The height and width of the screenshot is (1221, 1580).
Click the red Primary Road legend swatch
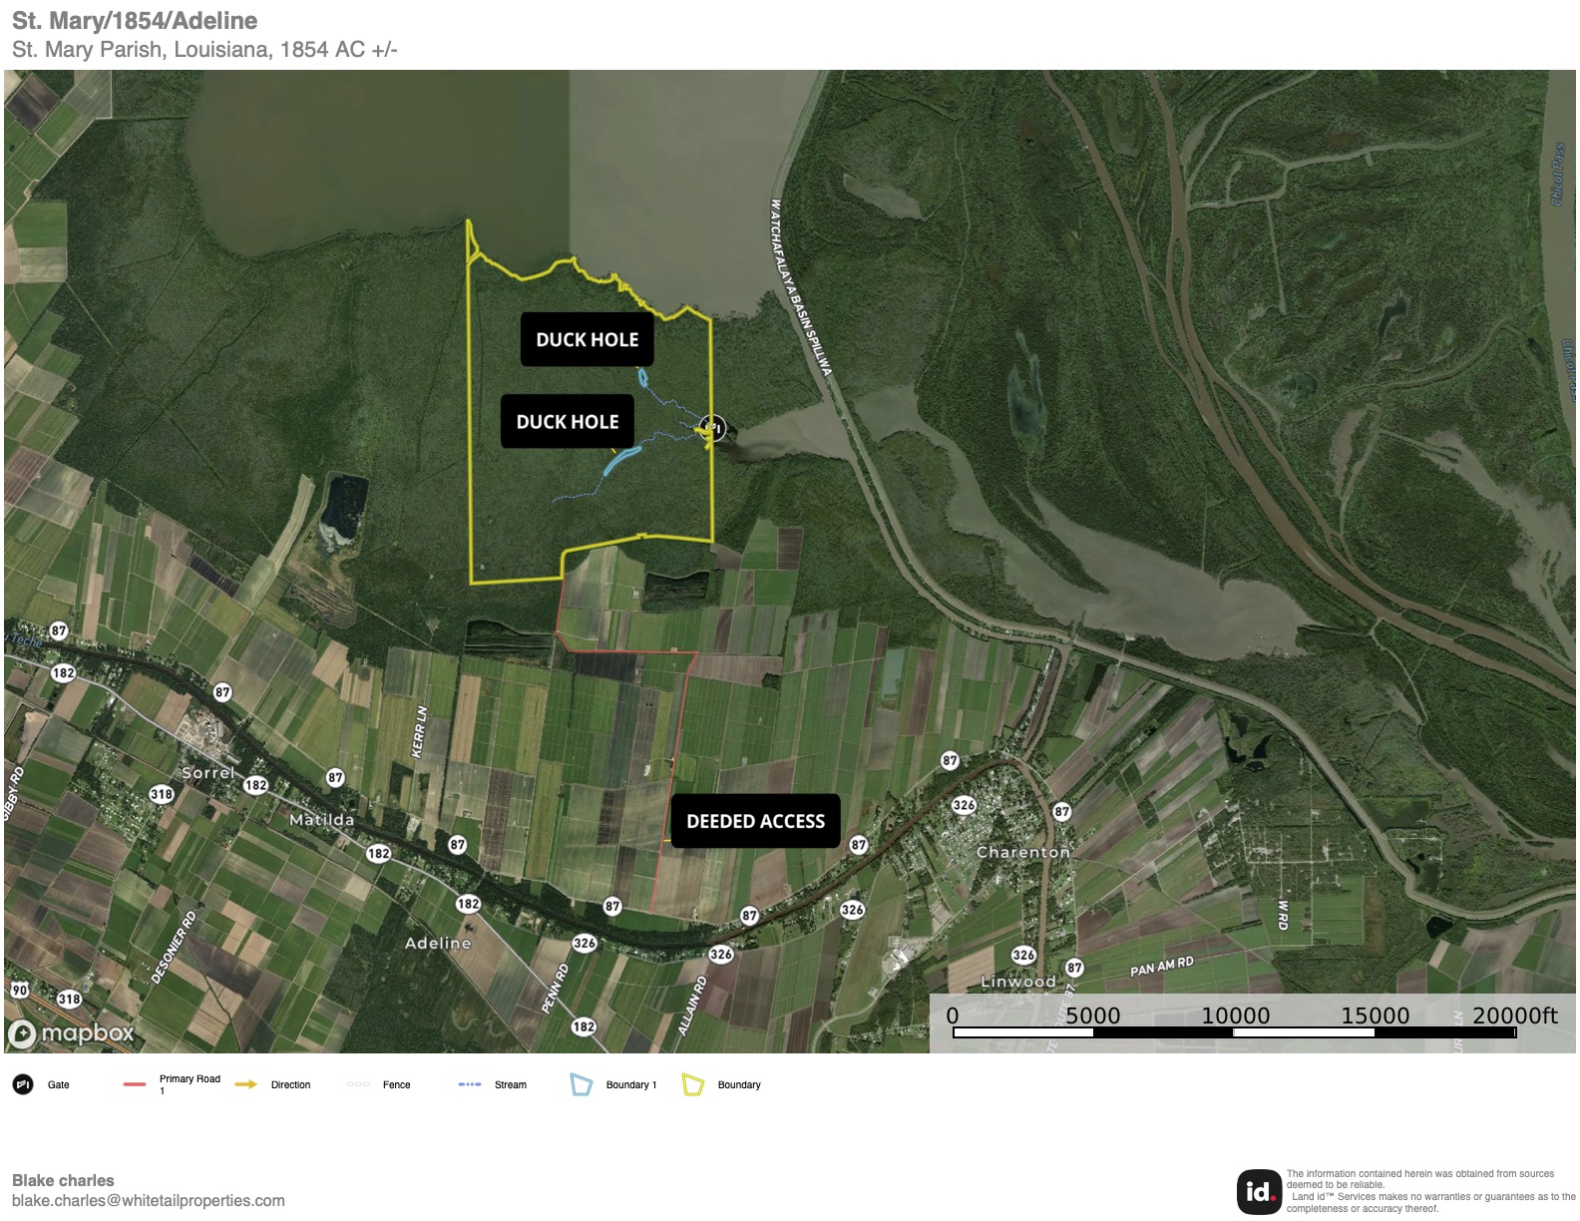(x=135, y=1084)
